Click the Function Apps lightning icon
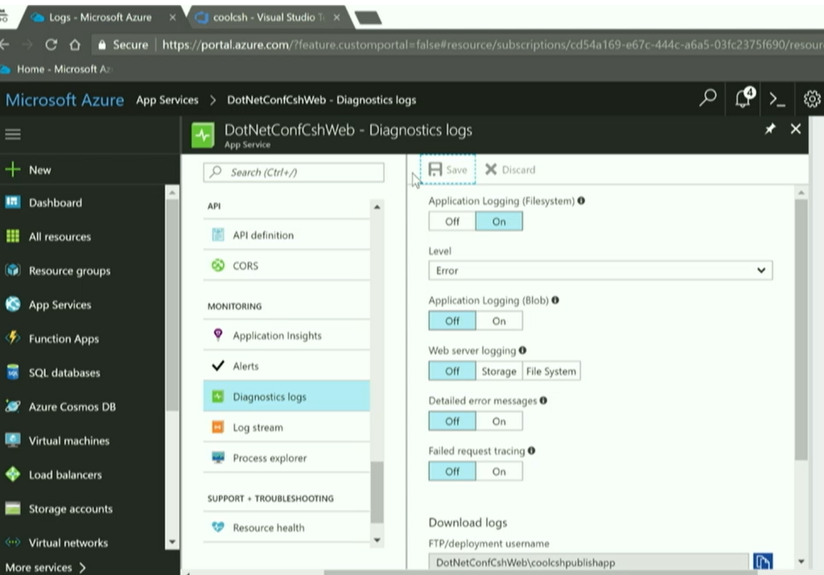 [x=13, y=337]
